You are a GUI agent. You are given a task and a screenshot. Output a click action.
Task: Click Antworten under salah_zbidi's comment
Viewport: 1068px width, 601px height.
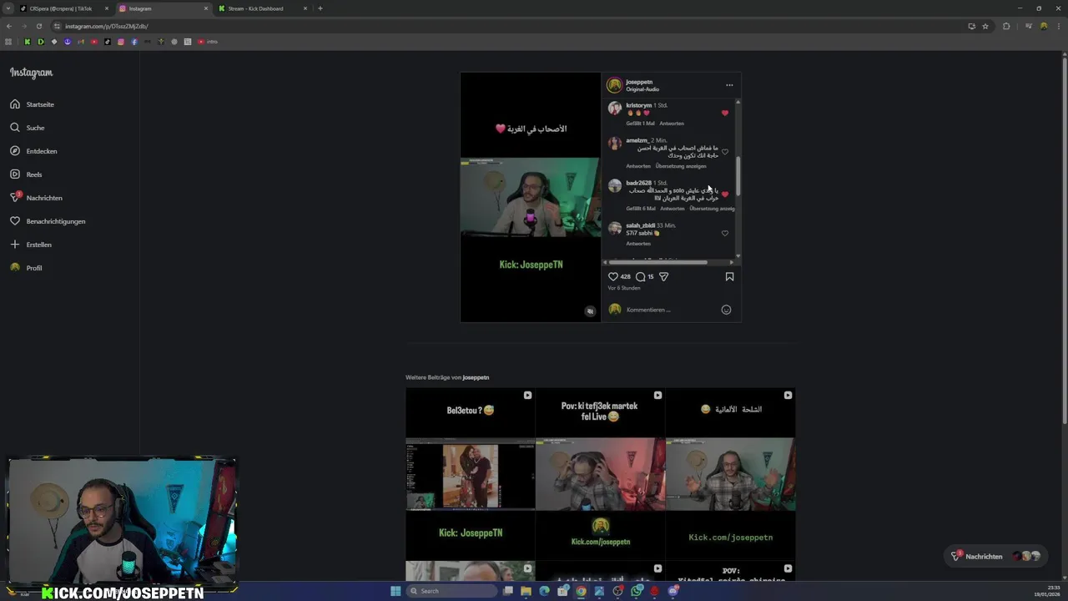638,244
